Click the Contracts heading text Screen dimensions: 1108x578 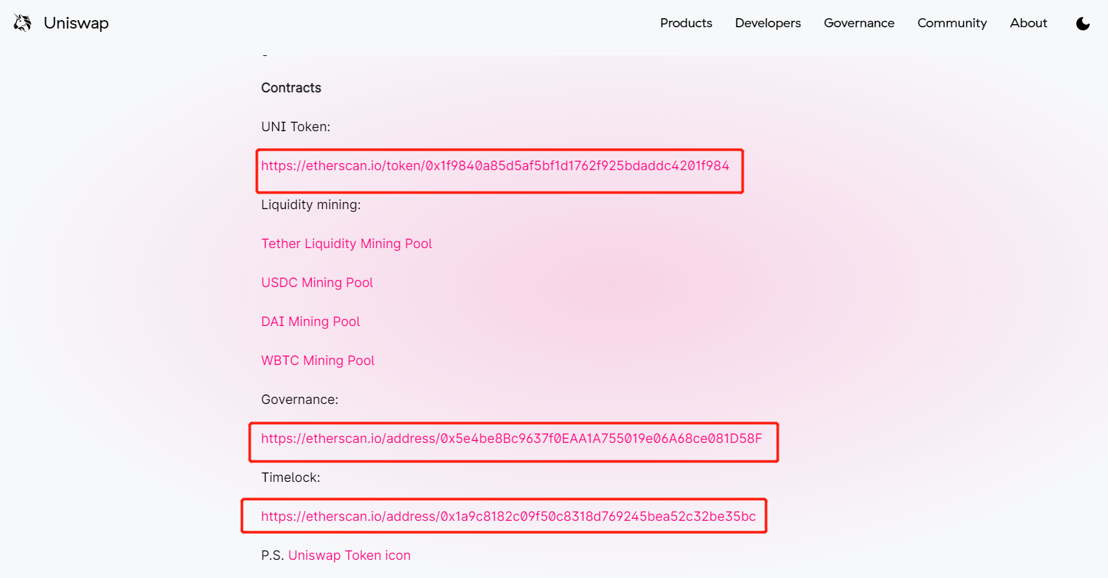pos(291,88)
